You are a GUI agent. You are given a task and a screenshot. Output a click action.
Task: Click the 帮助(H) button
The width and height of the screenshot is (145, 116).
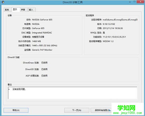point(16,110)
